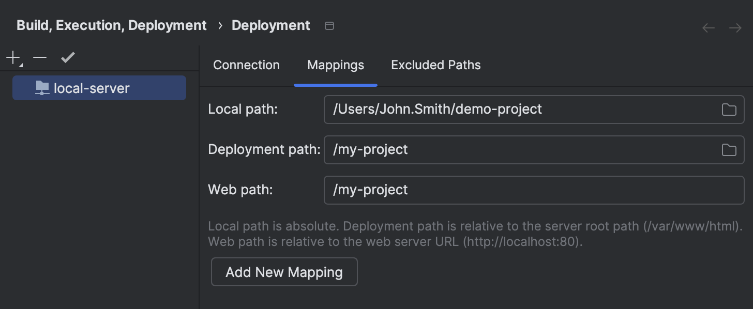
Task: Remove local-server with the minus icon
Action: pyautogui.click(x=39, y=57)
